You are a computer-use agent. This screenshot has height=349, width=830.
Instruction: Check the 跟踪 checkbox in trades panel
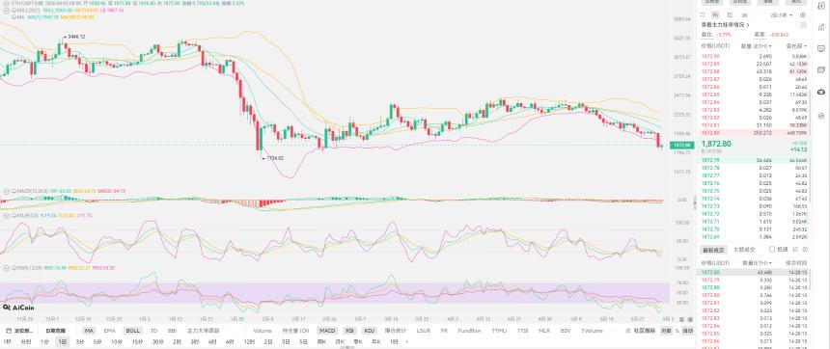(x=772, y=249)
